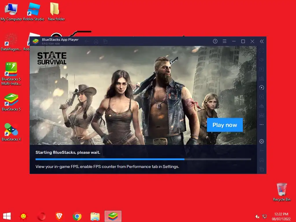The image size is (296, 222).
Task: Open Google Chrome from the taskbar
Action: pyautogui.click(x=77, y=216)
